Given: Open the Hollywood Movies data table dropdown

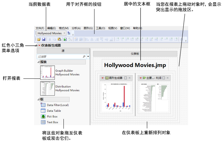Looking at the screenshot, I should (65, 33).
